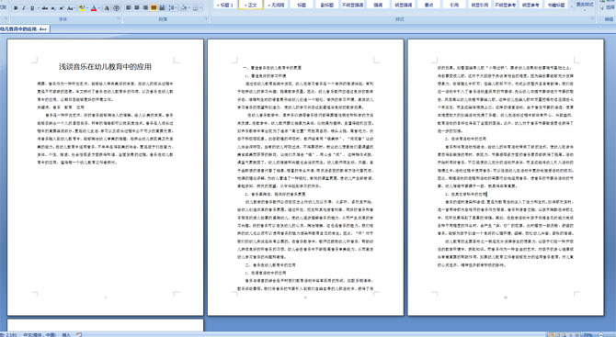This screenshot has height=337, width=616.
Task: Open the highlight color dropdown arrow
Action: 87,8
